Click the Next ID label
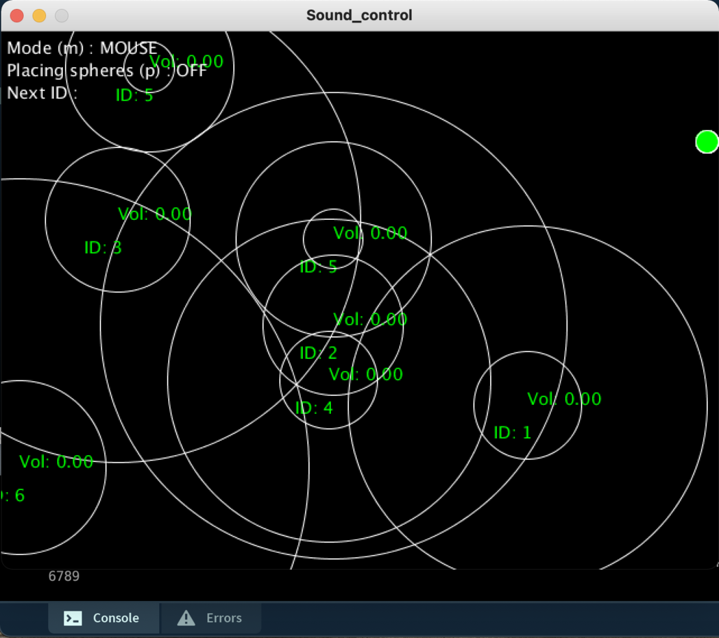This screenshot has width=719, height=638. pos(42,93)
